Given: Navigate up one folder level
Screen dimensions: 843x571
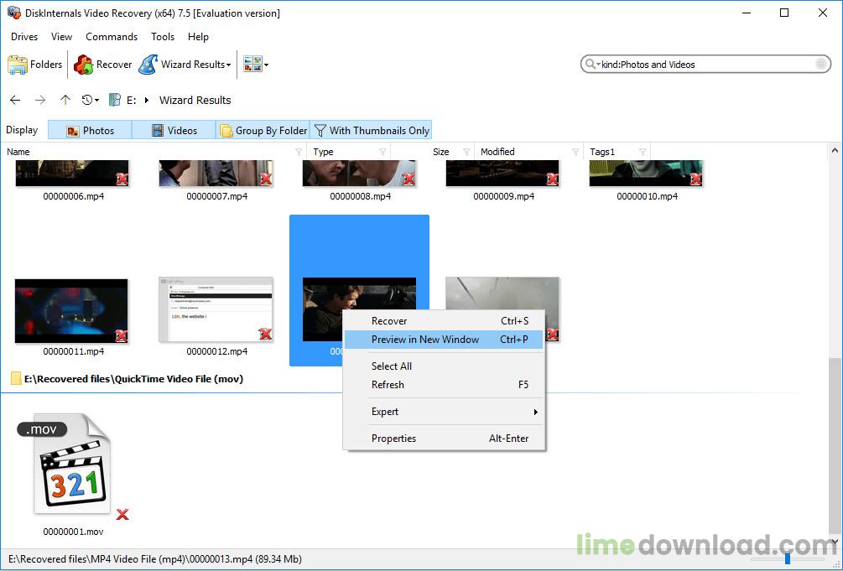Looking at the screenshot, I should [65, 100].
